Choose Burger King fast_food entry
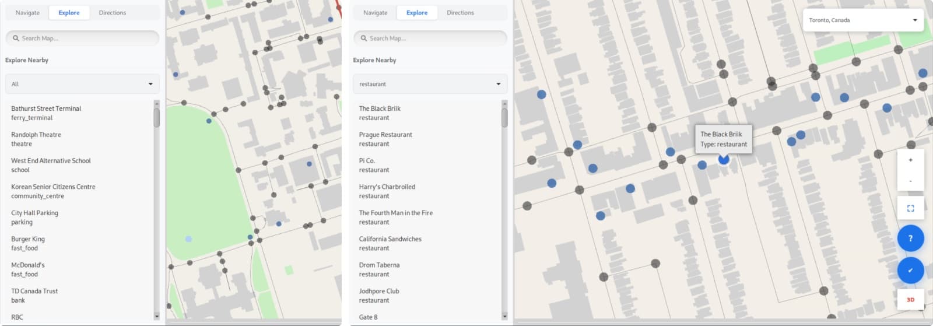The width and height of the screenshot is (933, 326). click(79, 244)
